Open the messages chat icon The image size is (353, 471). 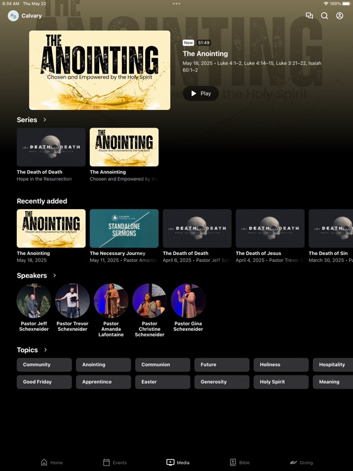pos(309,16)
